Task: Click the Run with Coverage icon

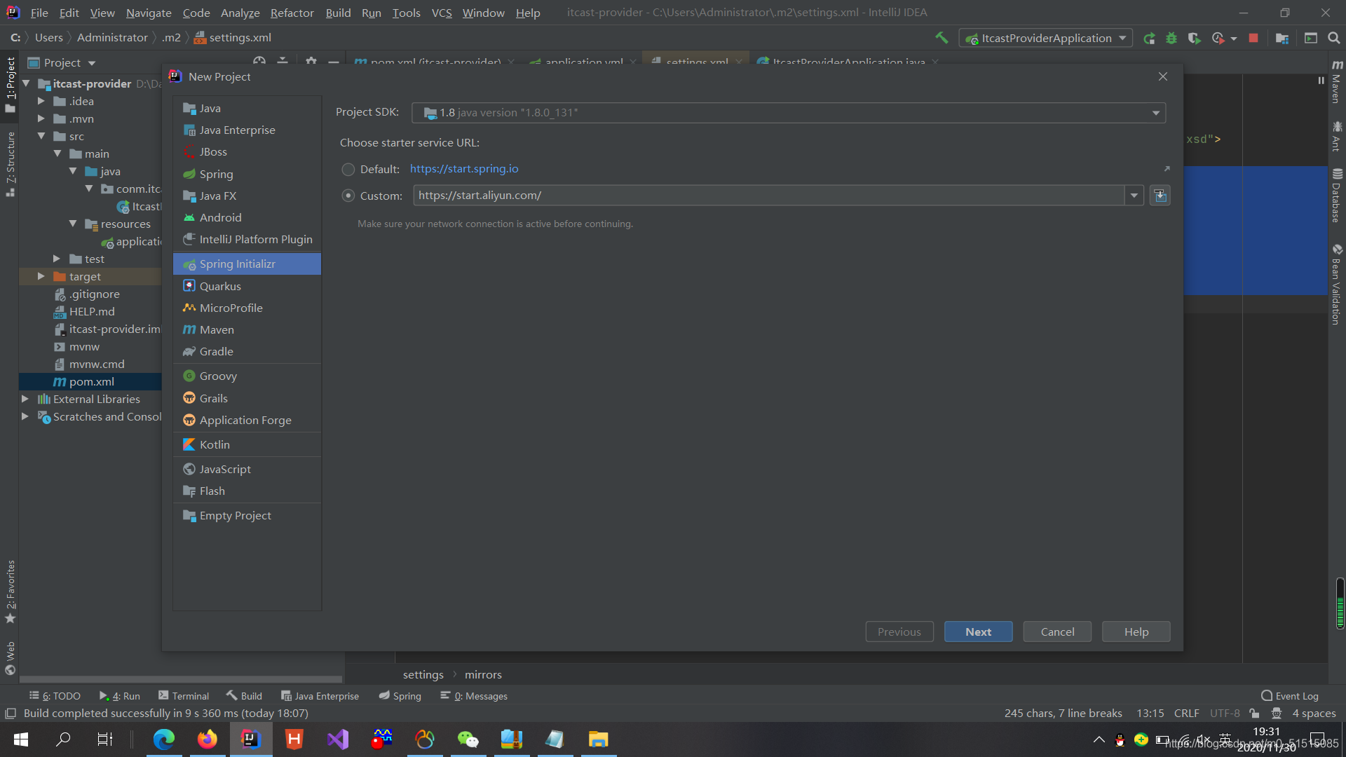Action: pyautogui.click(x=1195, y=39)
